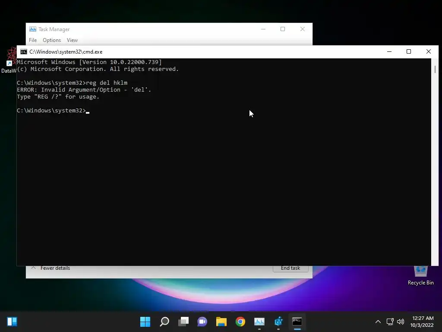Close the Task Manager window

303,29
